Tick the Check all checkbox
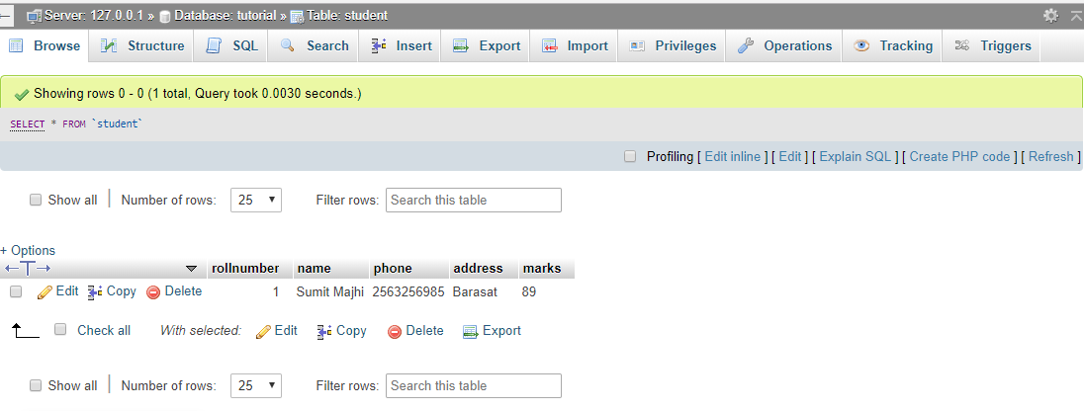 coord(61,329)
